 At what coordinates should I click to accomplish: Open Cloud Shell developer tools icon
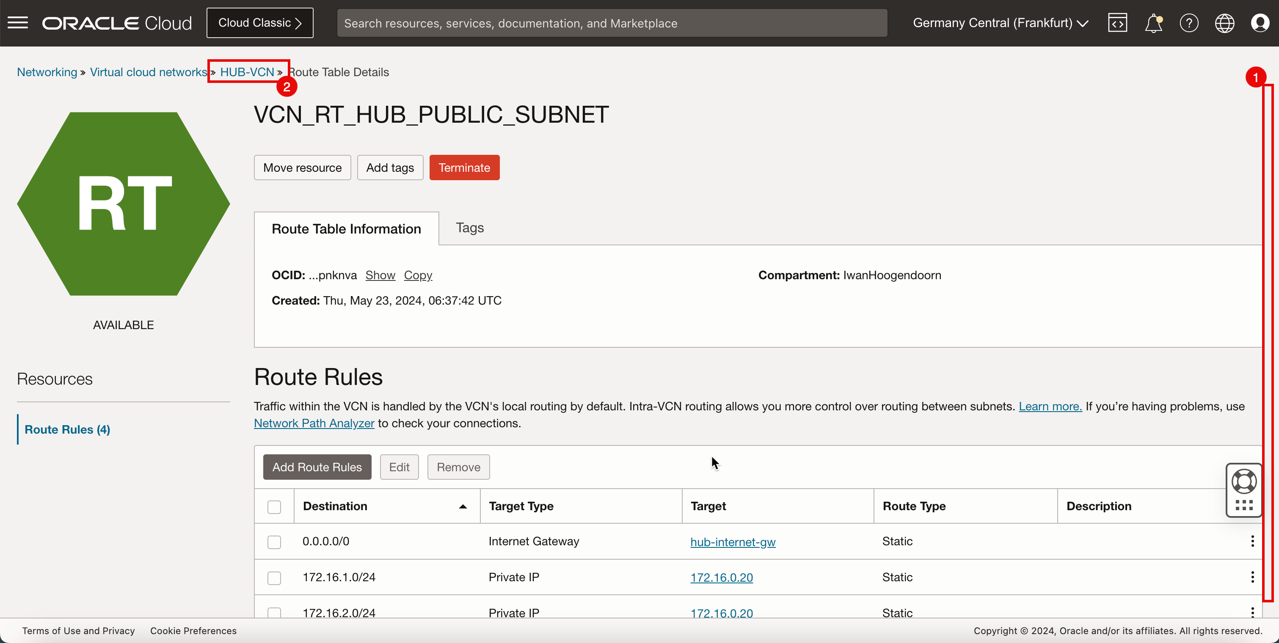point(1117,23)
